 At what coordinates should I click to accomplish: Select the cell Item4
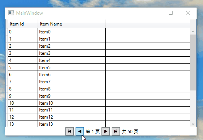click(x=72, y=60)
